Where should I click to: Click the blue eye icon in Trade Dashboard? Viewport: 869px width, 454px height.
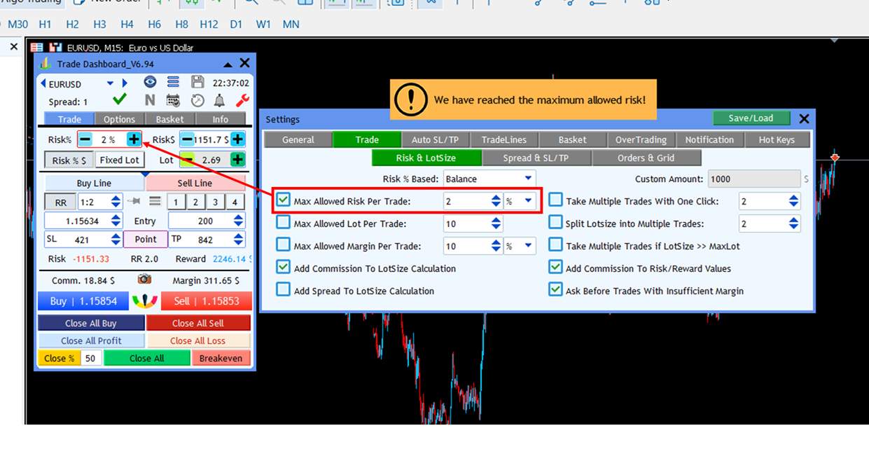(x=150, y=82)
